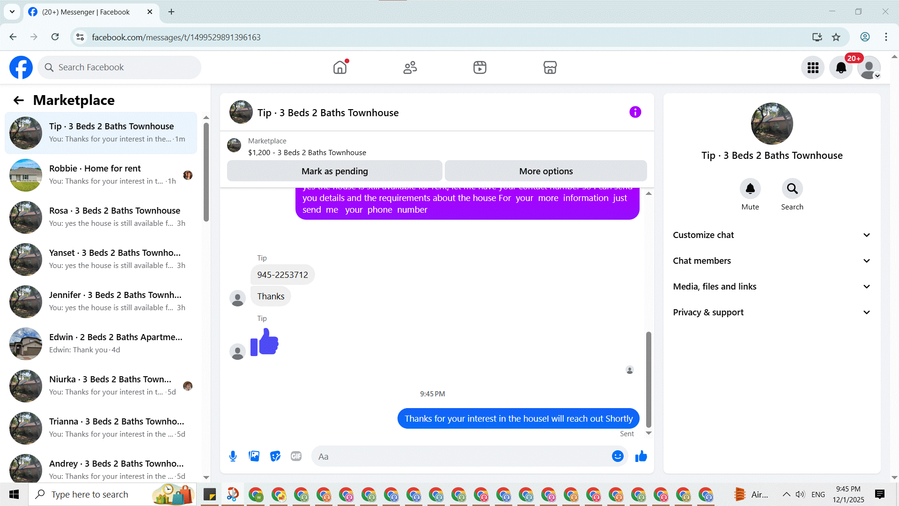Click the conversation list scrollbar

click(x=206, y=172)
